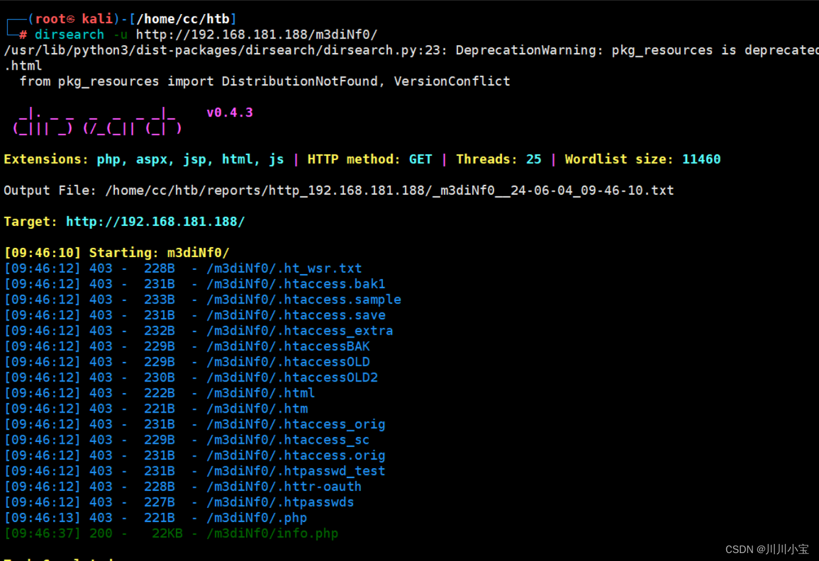Click the /m3diNf0/.htaccess.sample result

click(304, 300)
